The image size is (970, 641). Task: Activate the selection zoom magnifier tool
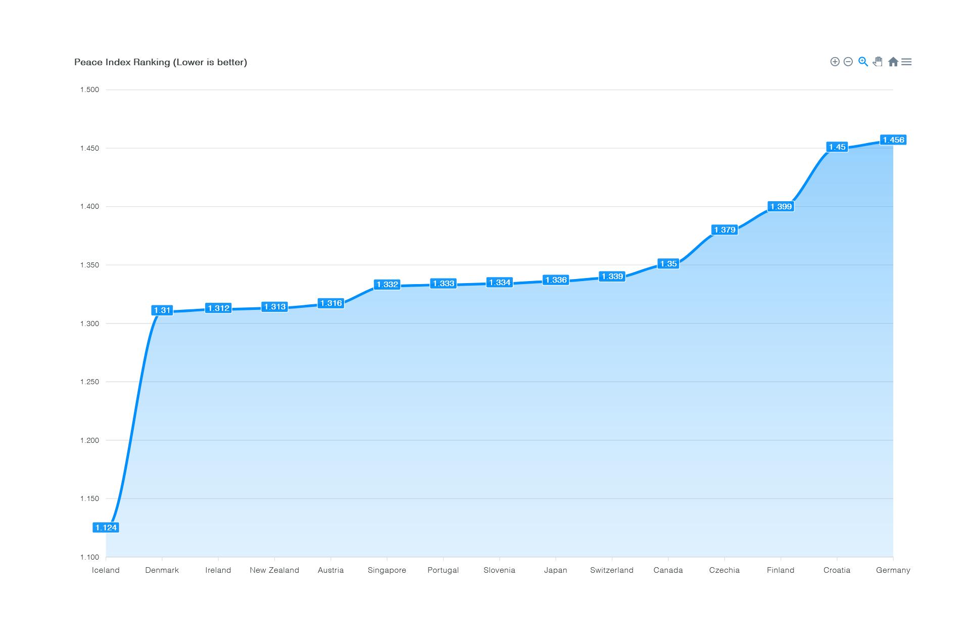tap(863, 62)
